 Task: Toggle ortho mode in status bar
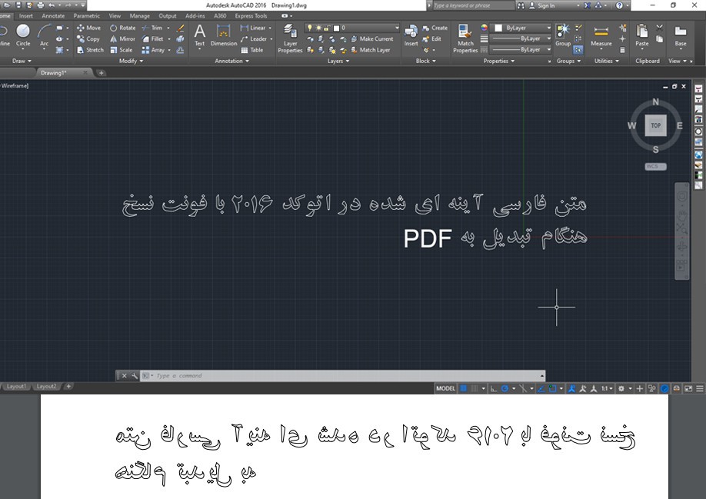point(494,388)
